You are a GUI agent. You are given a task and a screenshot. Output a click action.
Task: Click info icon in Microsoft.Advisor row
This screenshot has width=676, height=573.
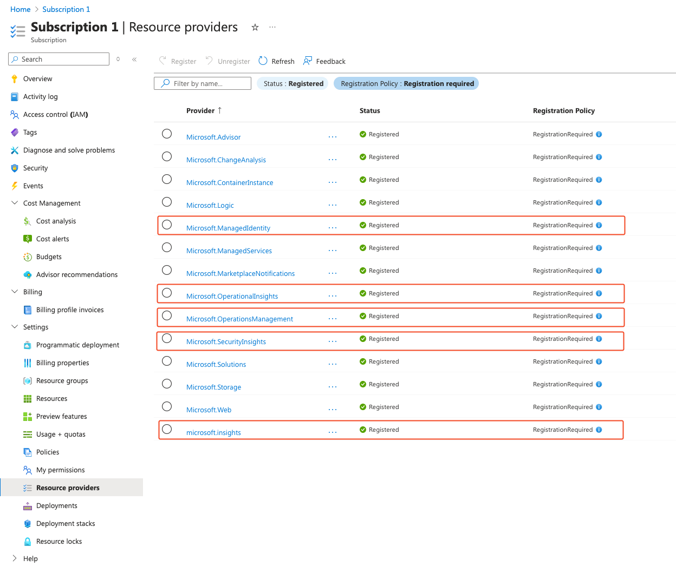click(599, 134)
